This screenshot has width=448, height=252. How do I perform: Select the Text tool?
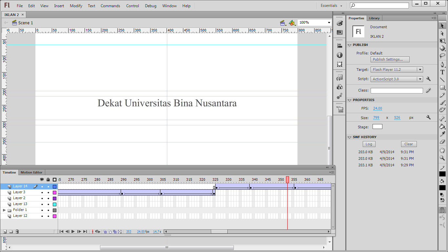(x=442, y=72)
